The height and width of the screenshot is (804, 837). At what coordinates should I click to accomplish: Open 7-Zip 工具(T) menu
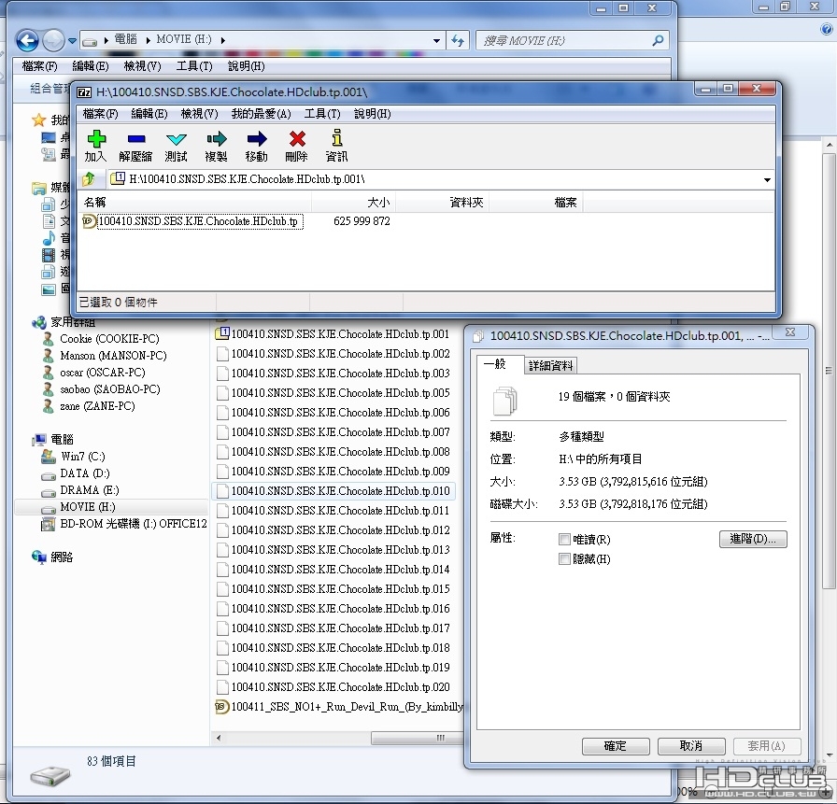click(x=322, y=114)
